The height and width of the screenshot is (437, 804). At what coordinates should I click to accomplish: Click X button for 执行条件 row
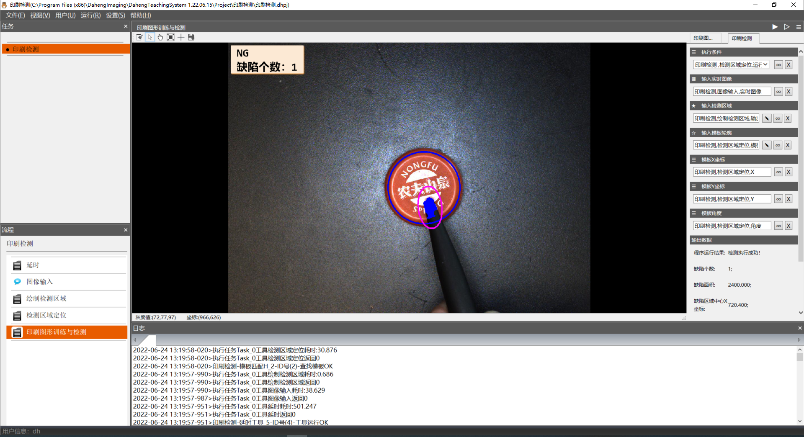point(789,65)
